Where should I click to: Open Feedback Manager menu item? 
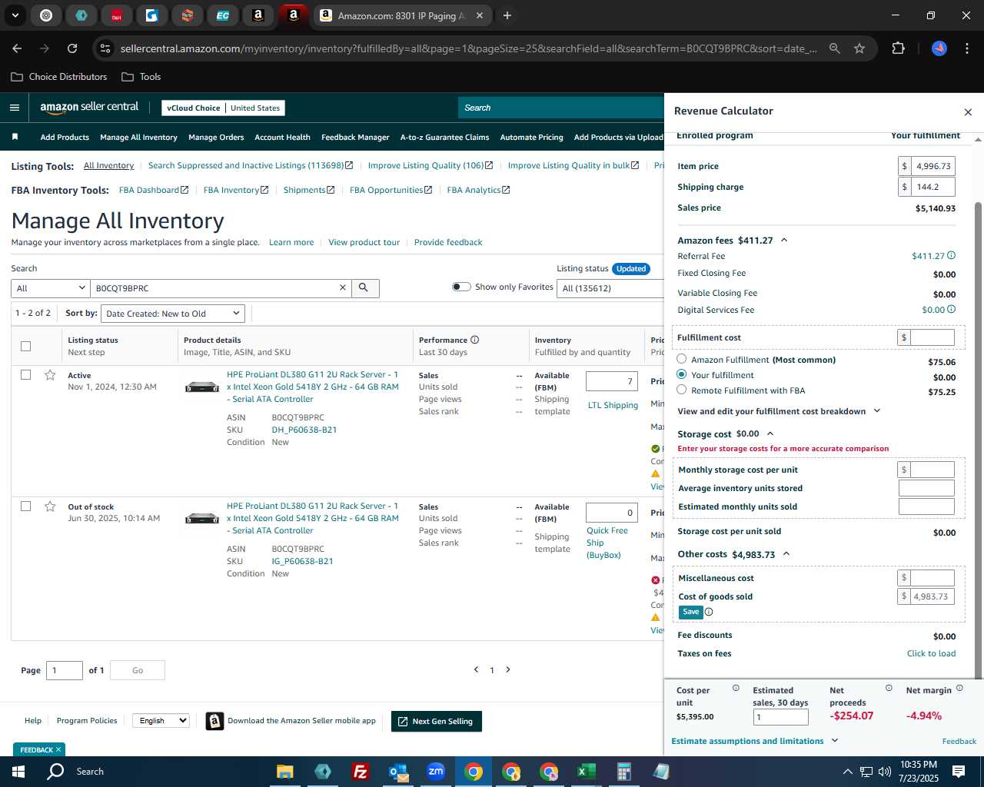tap(355, 138)
